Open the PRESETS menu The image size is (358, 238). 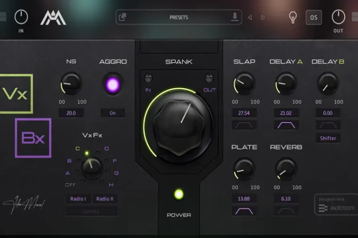tap(179, 17)
